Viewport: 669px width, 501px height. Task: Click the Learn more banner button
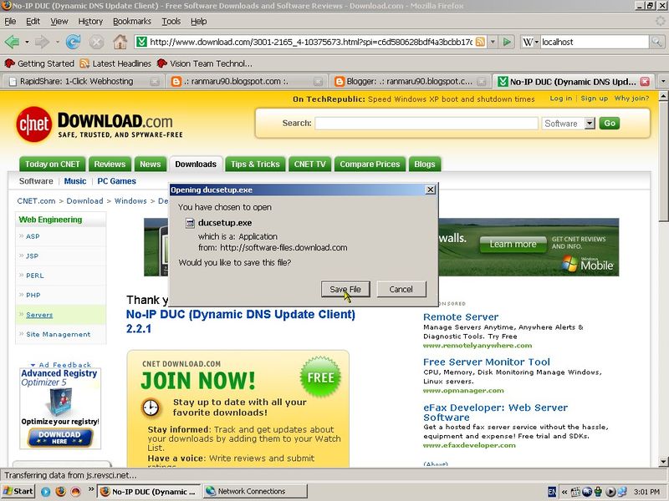tap(513, 244)
